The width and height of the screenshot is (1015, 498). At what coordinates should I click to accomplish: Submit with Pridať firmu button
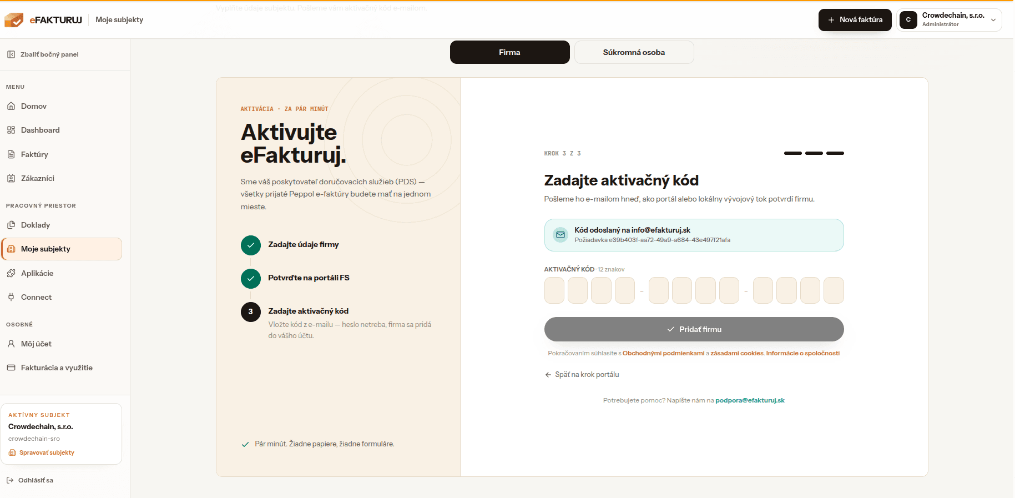[x=694, y=329]
